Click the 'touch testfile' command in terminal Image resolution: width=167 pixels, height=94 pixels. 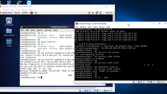[48, 42]
